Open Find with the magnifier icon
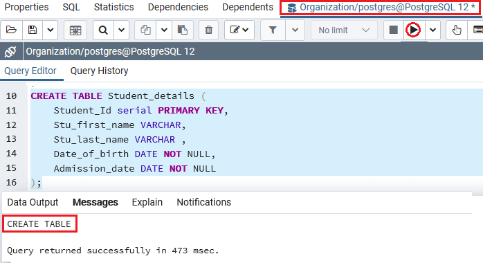Image resolution: width=483 pixels, height=263 pixels. click(103, 30)
